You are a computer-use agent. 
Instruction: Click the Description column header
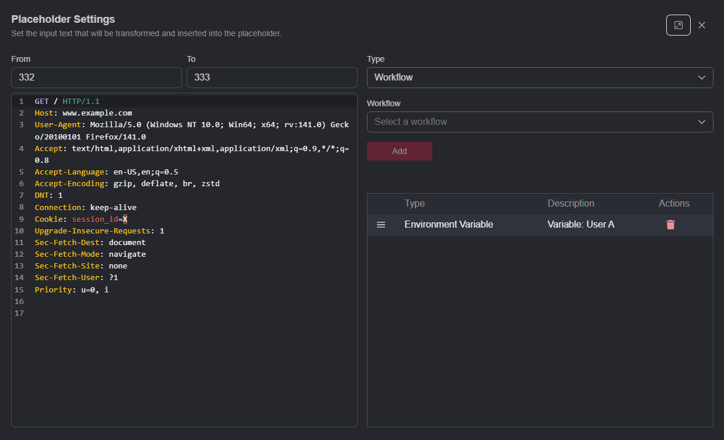[571, 203]
